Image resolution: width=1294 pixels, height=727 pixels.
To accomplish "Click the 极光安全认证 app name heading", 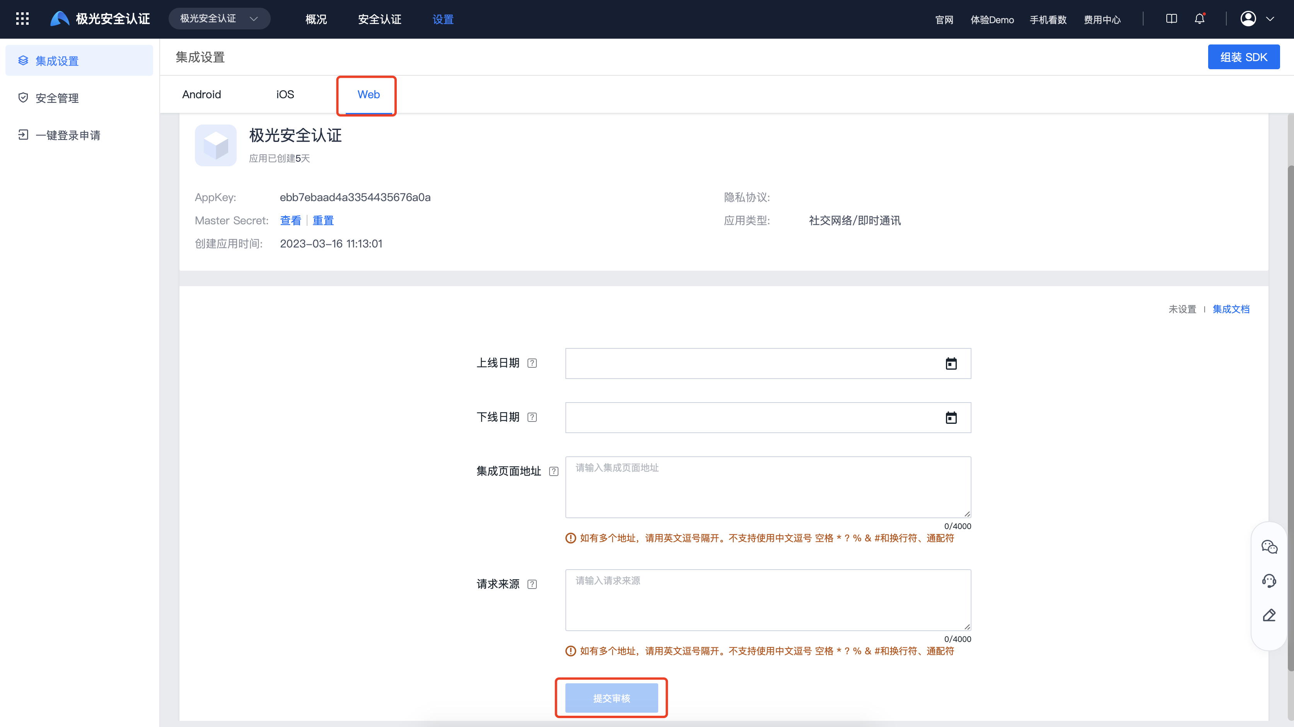I will pos(295,135).
